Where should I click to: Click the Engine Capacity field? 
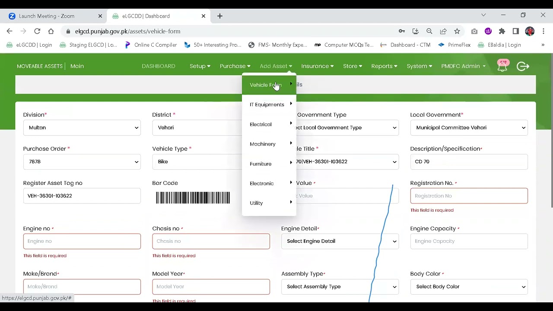coord(469,241)
